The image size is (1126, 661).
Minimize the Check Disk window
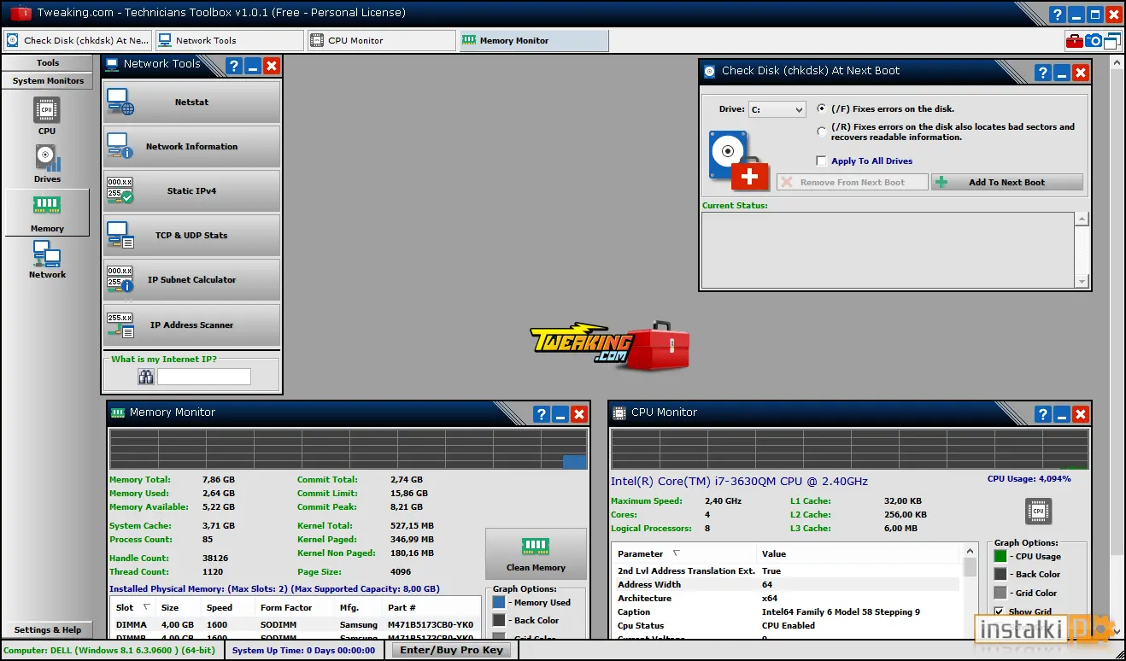pos(1062,73)
